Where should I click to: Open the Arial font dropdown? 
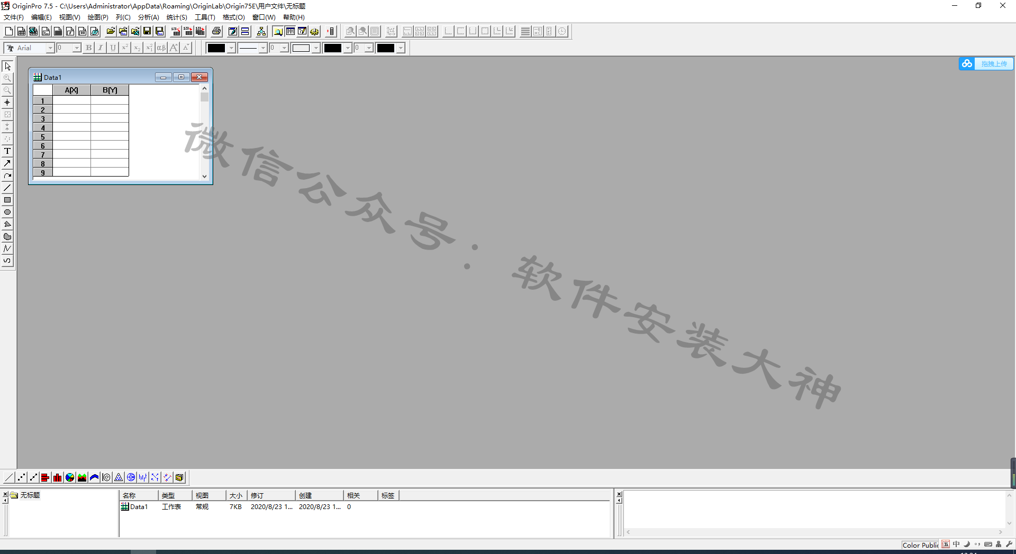click(50, 48)
